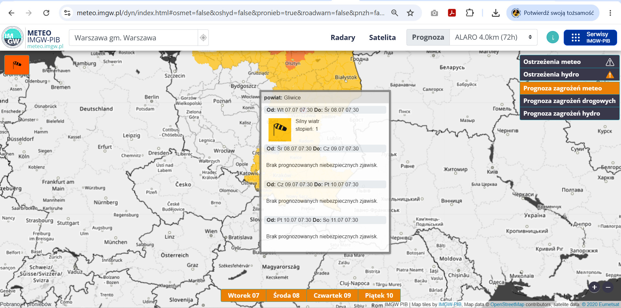Toggle Ostrzeżenia meteo layer
This screenshot has height=308, width=621.
pyautogui.click(x=570, y=62)
